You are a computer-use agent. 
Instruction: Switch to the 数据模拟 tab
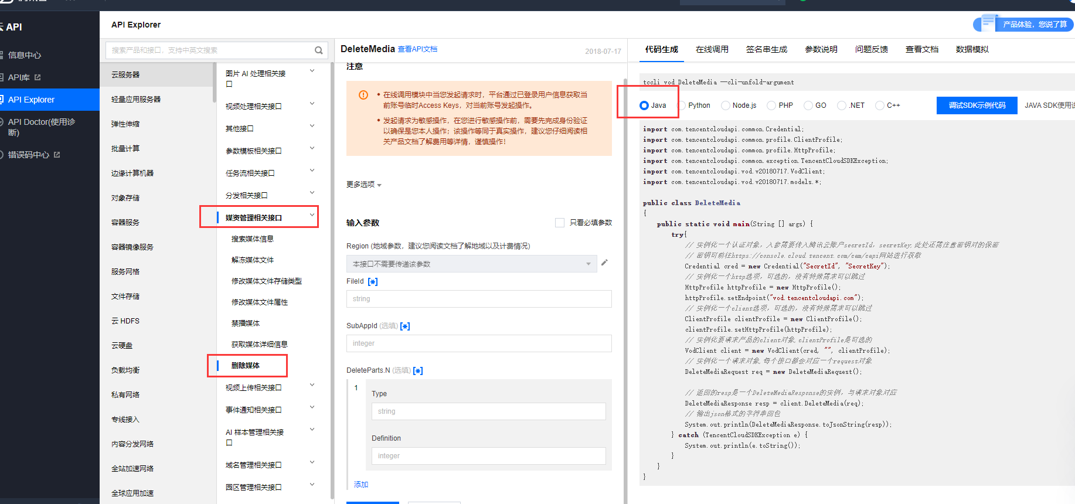(972, 49)
